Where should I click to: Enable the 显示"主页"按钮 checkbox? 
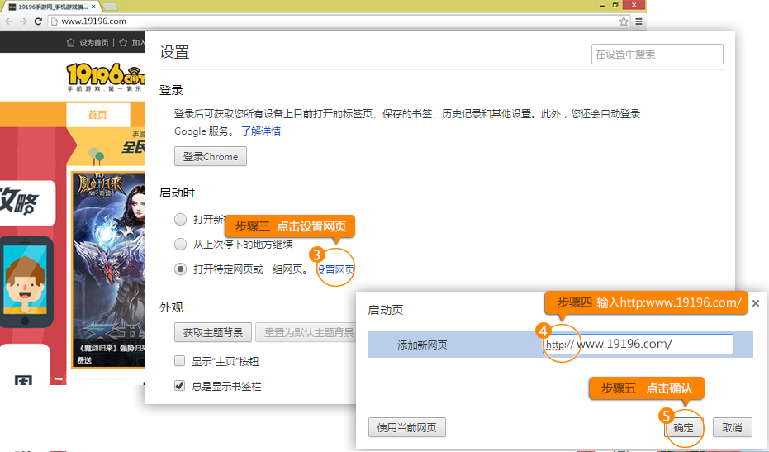[x=180, y=362]
